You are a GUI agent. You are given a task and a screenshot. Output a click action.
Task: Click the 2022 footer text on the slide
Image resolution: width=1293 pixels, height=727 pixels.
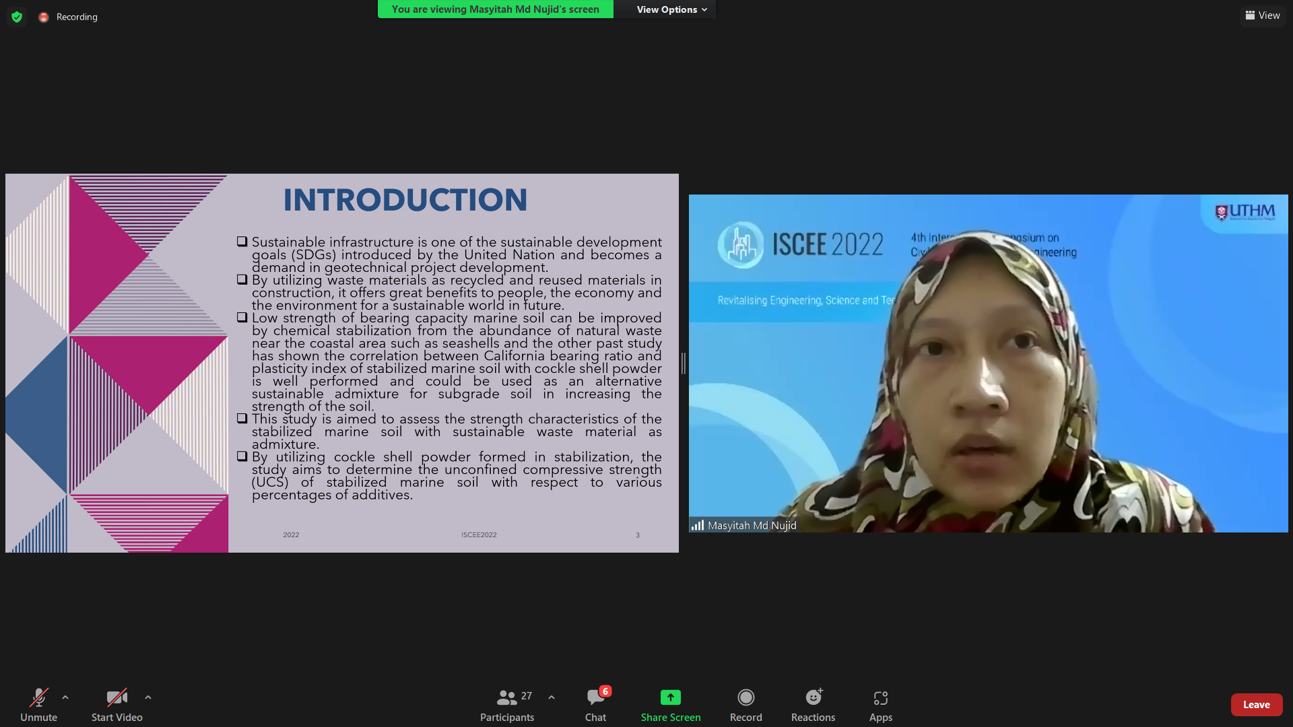click(x=291, y=535)
